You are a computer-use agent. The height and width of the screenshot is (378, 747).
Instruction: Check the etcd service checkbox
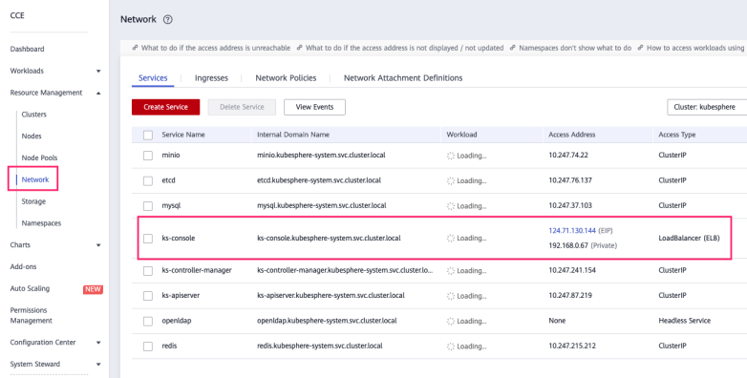(148, 181)
